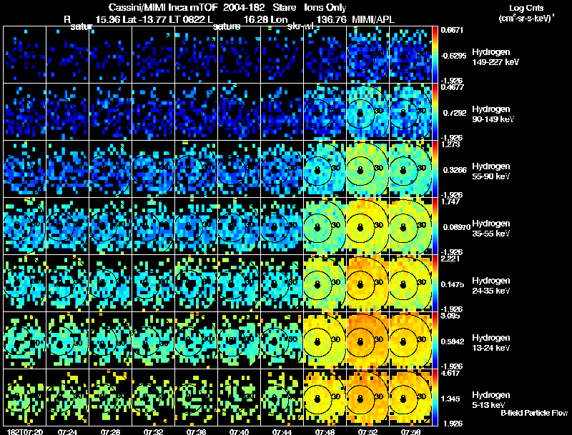
Task: Pick the 55-90 keV panel at 07:24
Action: pos(67,169)
